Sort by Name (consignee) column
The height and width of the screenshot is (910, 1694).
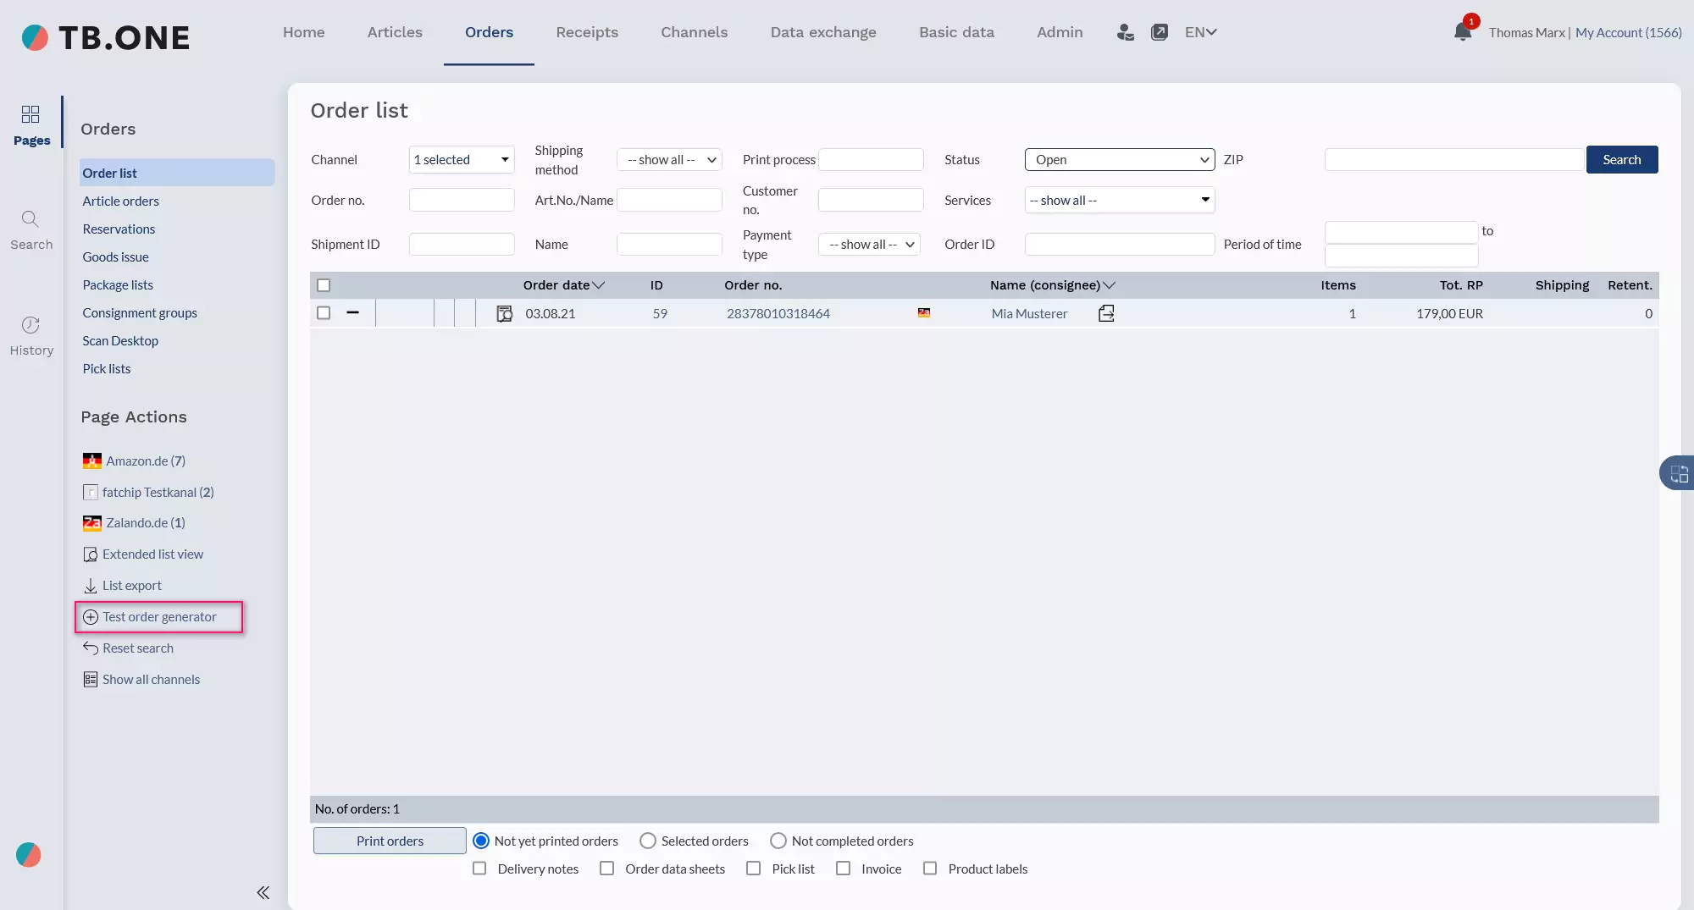point(1053,285)
